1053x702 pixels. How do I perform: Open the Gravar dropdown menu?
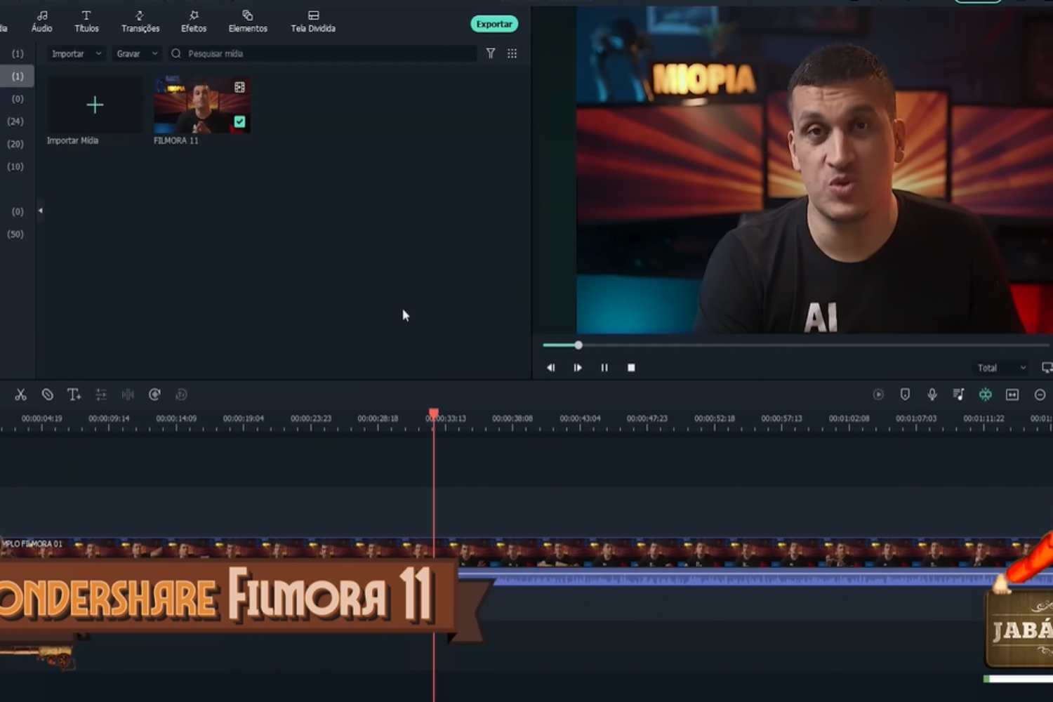(x=136, y=53)
